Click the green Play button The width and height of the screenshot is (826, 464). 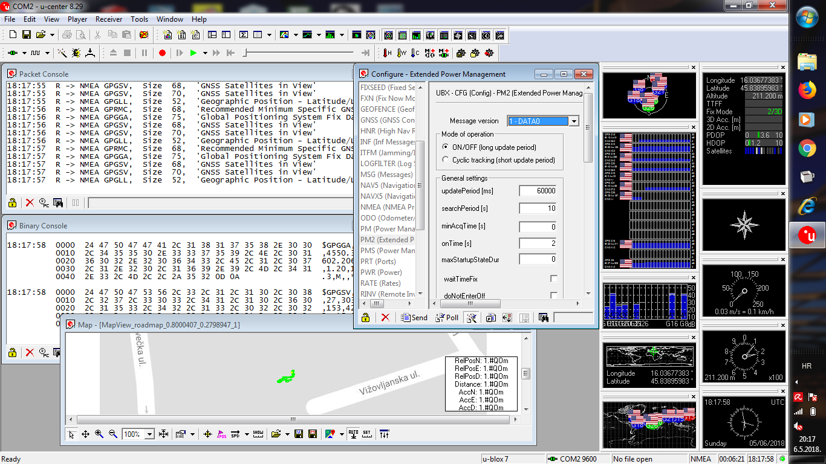(x=193, y=53)
